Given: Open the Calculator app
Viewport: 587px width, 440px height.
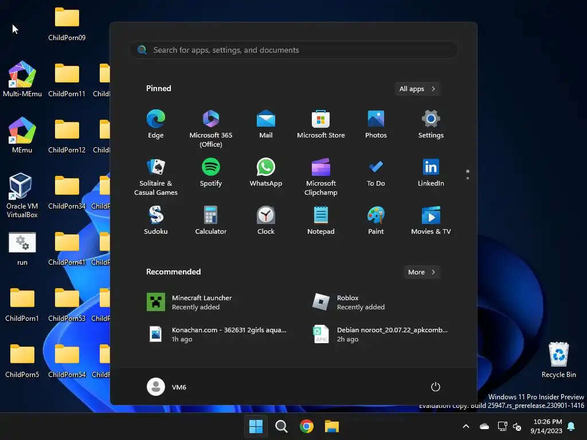Looking at the screenshot, I should [x=211, y=221].
